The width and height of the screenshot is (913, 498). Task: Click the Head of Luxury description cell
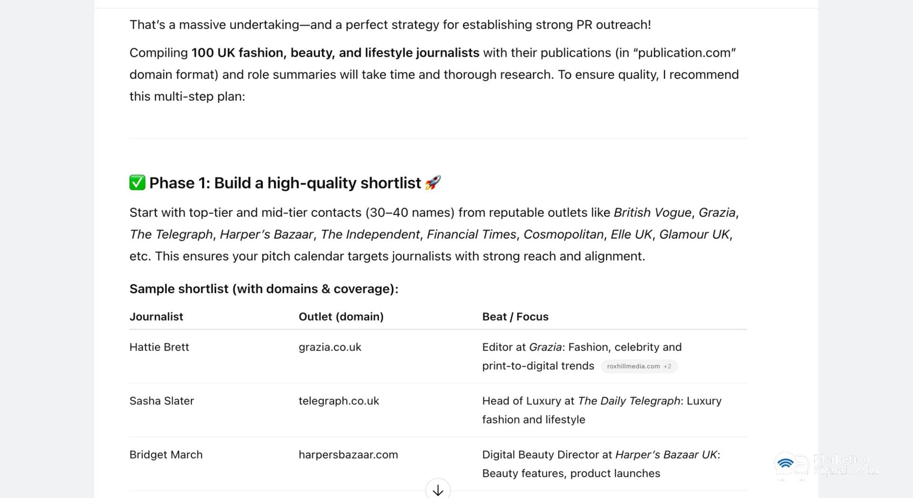click(602, 410)
